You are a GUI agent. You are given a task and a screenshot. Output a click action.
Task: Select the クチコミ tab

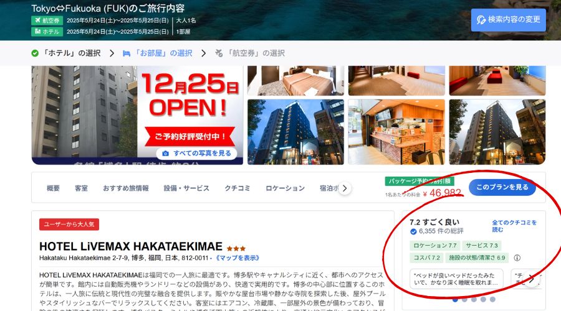coord(237,188)
